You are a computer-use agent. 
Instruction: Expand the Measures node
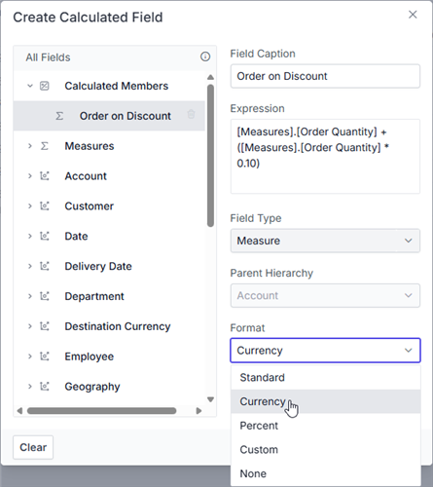coord(30,146)
